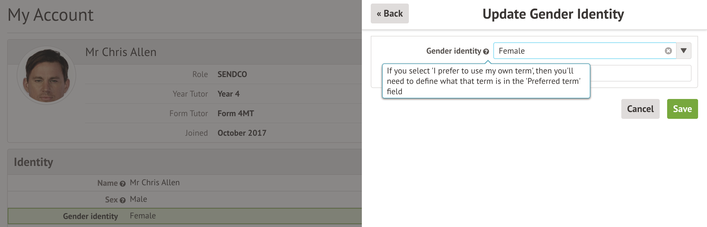Click the help icon next to Sex

pos(123,200)
